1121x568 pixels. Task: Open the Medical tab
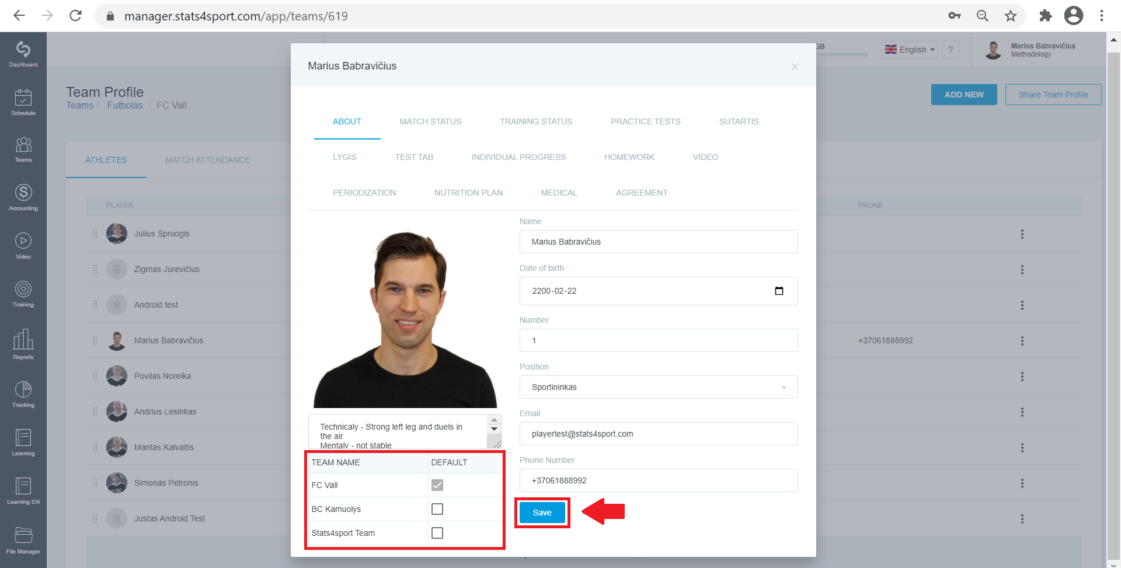tap(559, 193)
